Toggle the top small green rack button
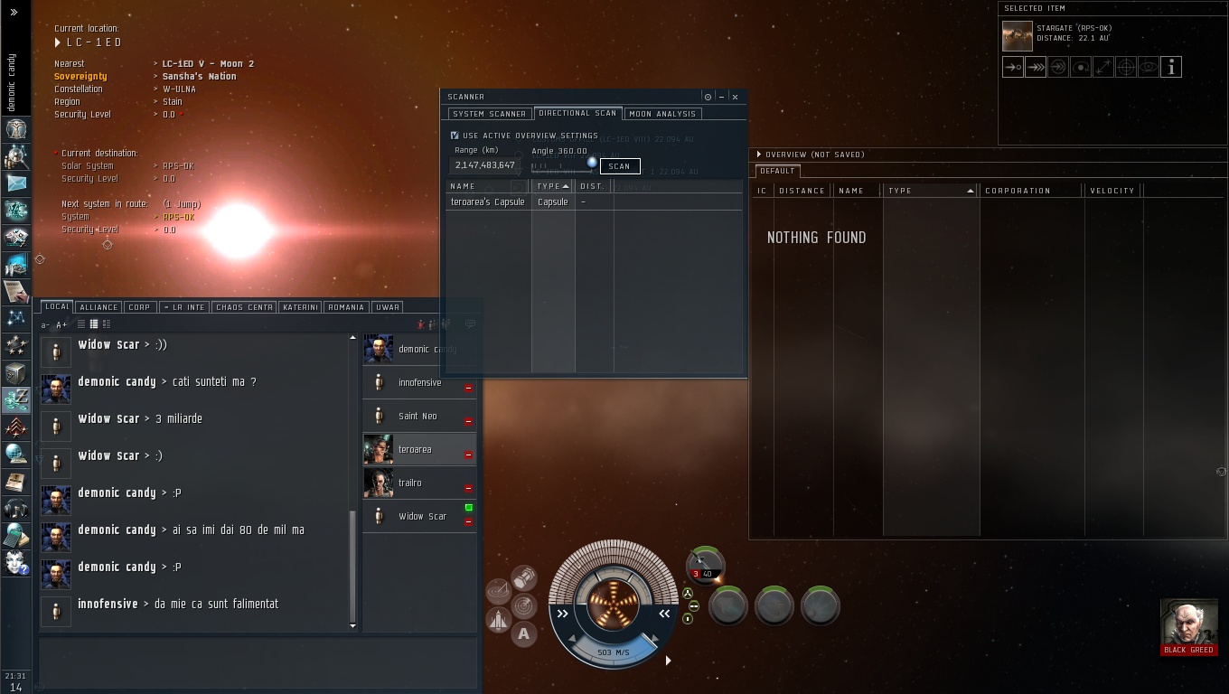1229x694 pixels. tap(688, 594)
